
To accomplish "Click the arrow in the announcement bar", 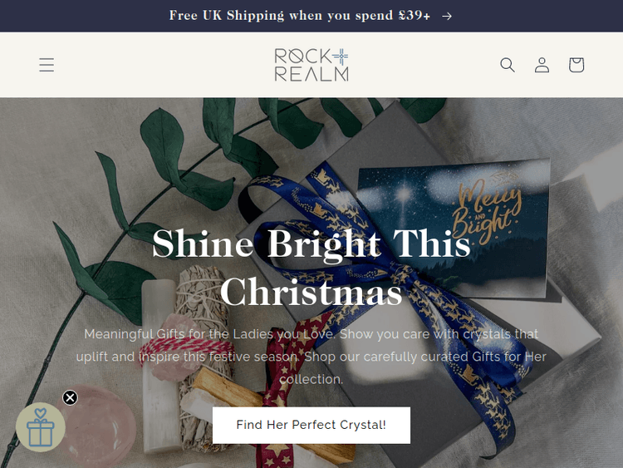I will pyautogui.click(x=447, y=16).
